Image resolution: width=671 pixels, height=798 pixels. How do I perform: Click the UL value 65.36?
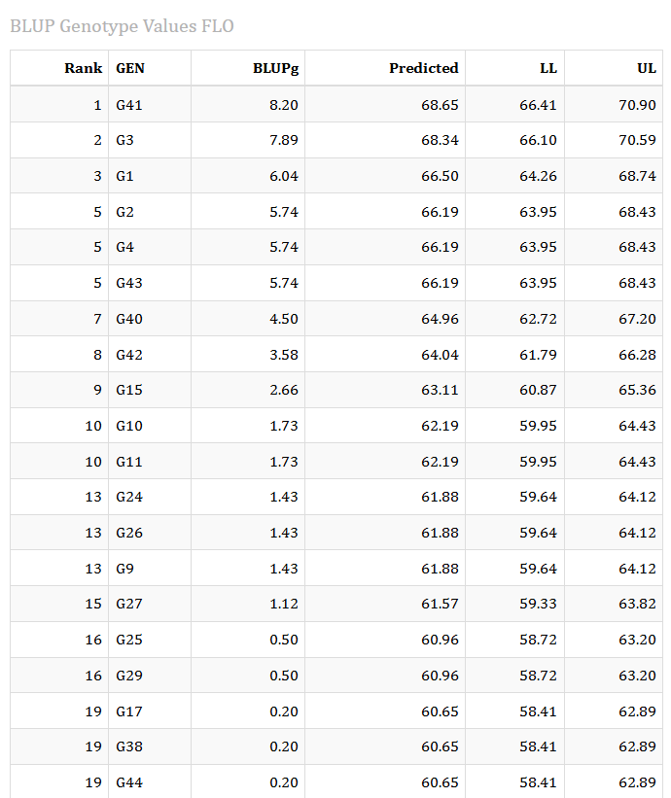pos(637,390)
